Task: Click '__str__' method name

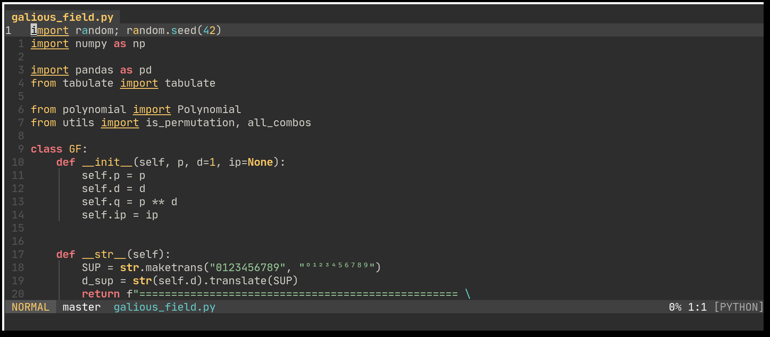Action: click(104, 255)
